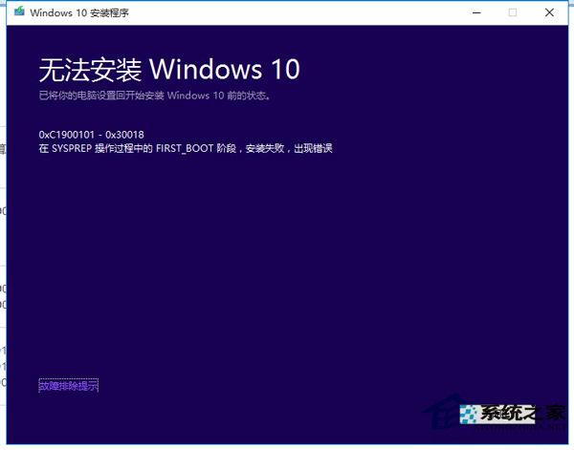Screen dimensions: 574x450
Task: Click the Windows 10 安装程序 title text
Action: tap(79, 12)
